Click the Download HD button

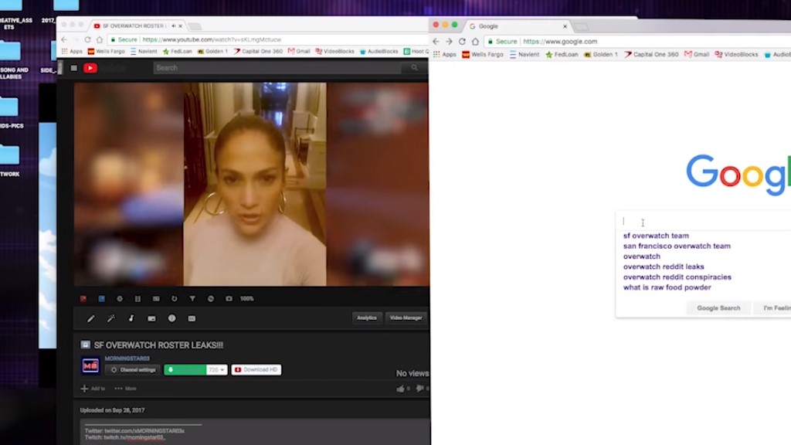[256, 370]
